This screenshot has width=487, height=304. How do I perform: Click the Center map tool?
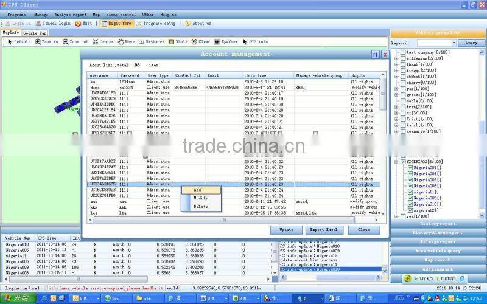pyautogui.click(x=102, y=42)
